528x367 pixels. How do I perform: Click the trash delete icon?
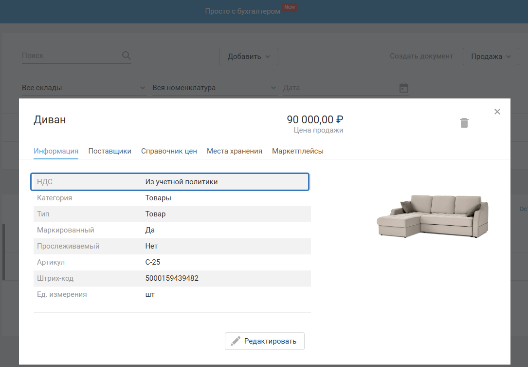464,123
